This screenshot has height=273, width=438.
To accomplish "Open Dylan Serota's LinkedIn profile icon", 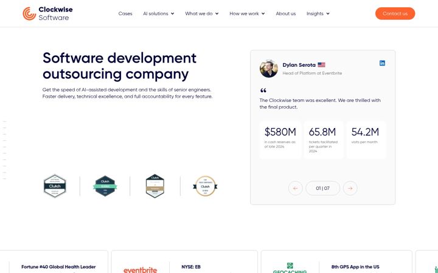I will pos(382,63).
